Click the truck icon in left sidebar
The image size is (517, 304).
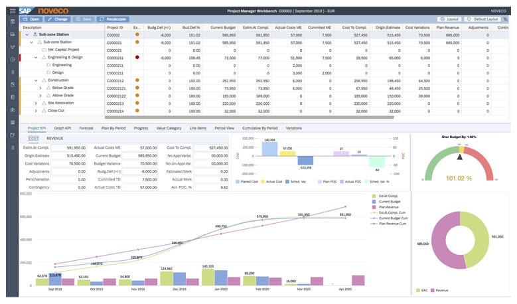13,35
